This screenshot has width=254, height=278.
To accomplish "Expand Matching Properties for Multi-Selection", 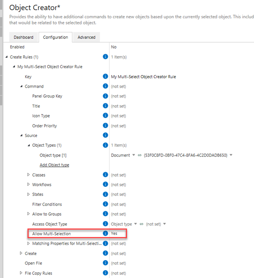I will tap(28, 243).
